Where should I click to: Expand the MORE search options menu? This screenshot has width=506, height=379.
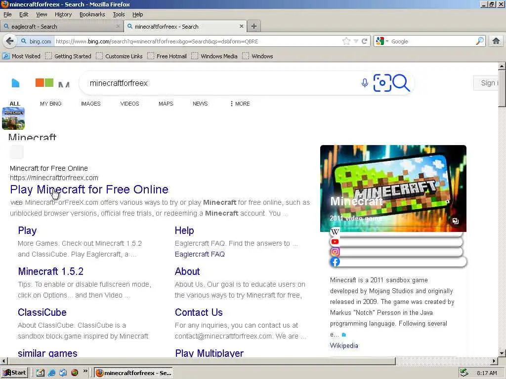[x=240, y=104]
